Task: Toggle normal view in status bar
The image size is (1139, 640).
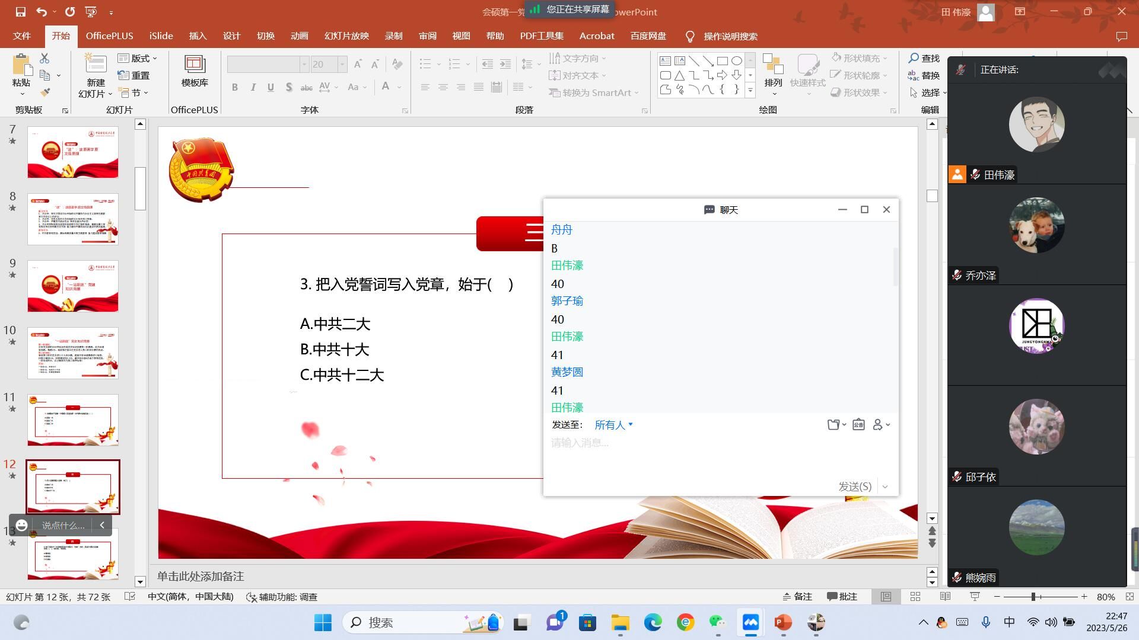Action: click(x=886, y=597)
